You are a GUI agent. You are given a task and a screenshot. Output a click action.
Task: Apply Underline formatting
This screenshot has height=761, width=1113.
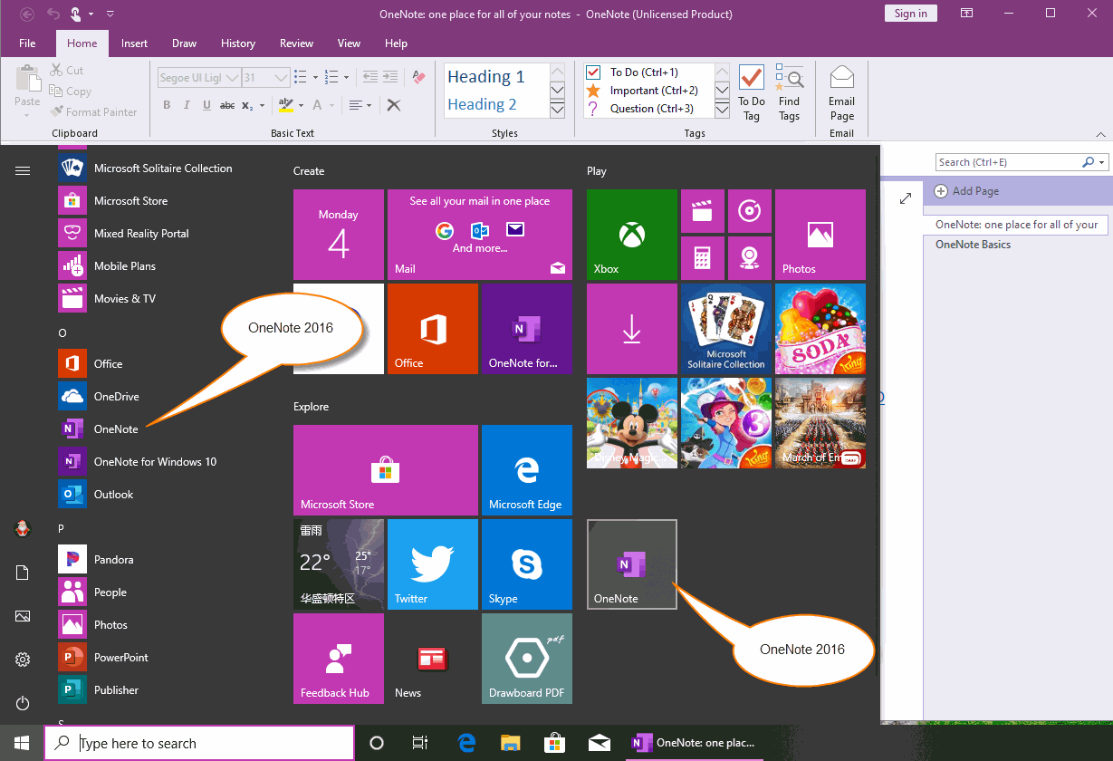tap(207, 105)
